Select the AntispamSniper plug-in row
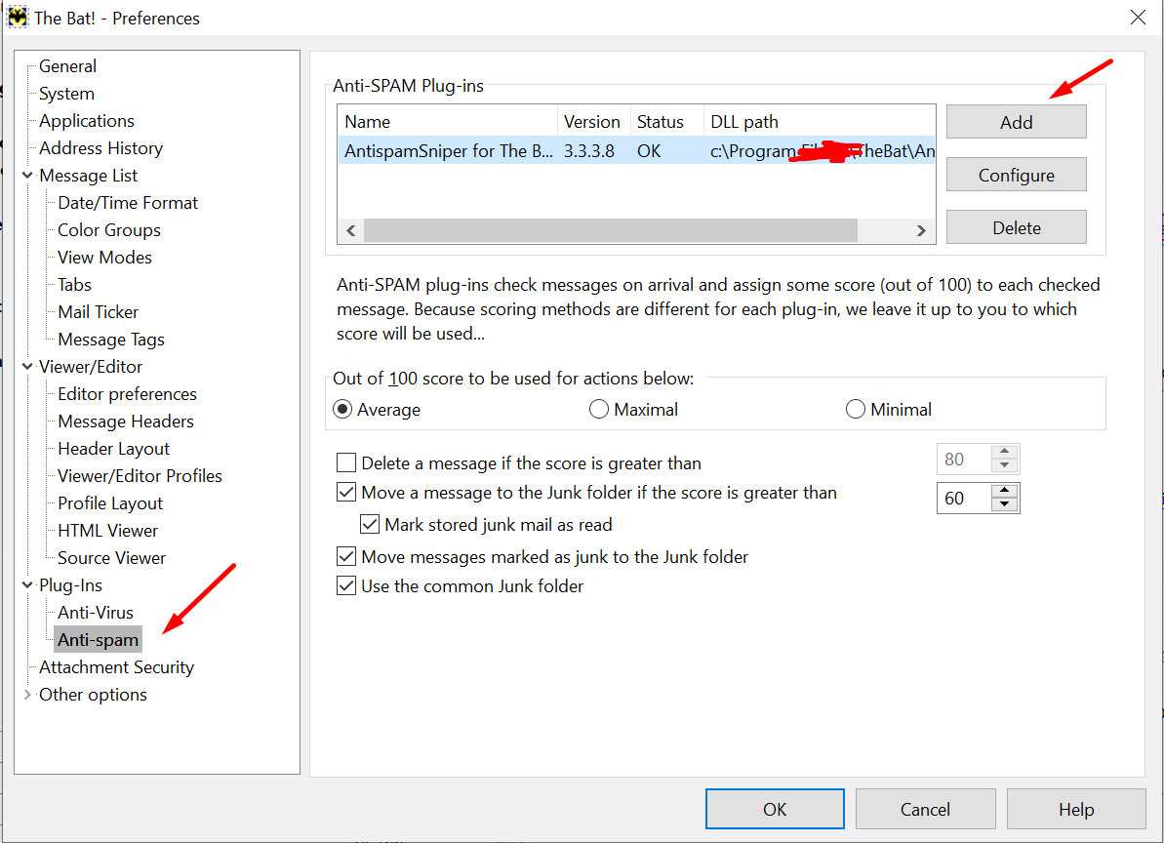 tap(449, 151)
